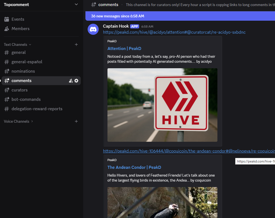Click the general channel hash icon
The width and height of the screenshot is (275, 218).
coord(6,52)
